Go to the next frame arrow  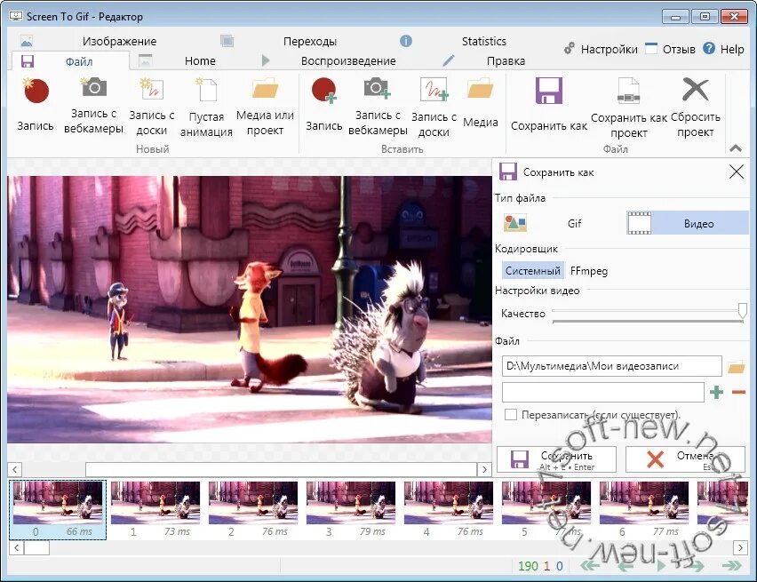(696, 566)
